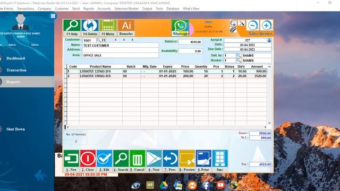Viewport: 340px width, 191px height.
Task: Click the grid horizontal scrollbar right arrow
Action: click(265, 127)
